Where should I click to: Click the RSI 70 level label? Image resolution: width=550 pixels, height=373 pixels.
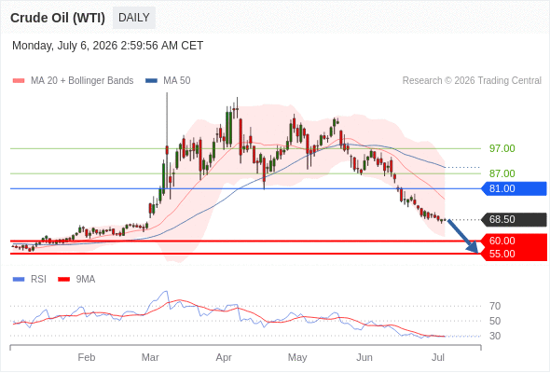[495, 307]
